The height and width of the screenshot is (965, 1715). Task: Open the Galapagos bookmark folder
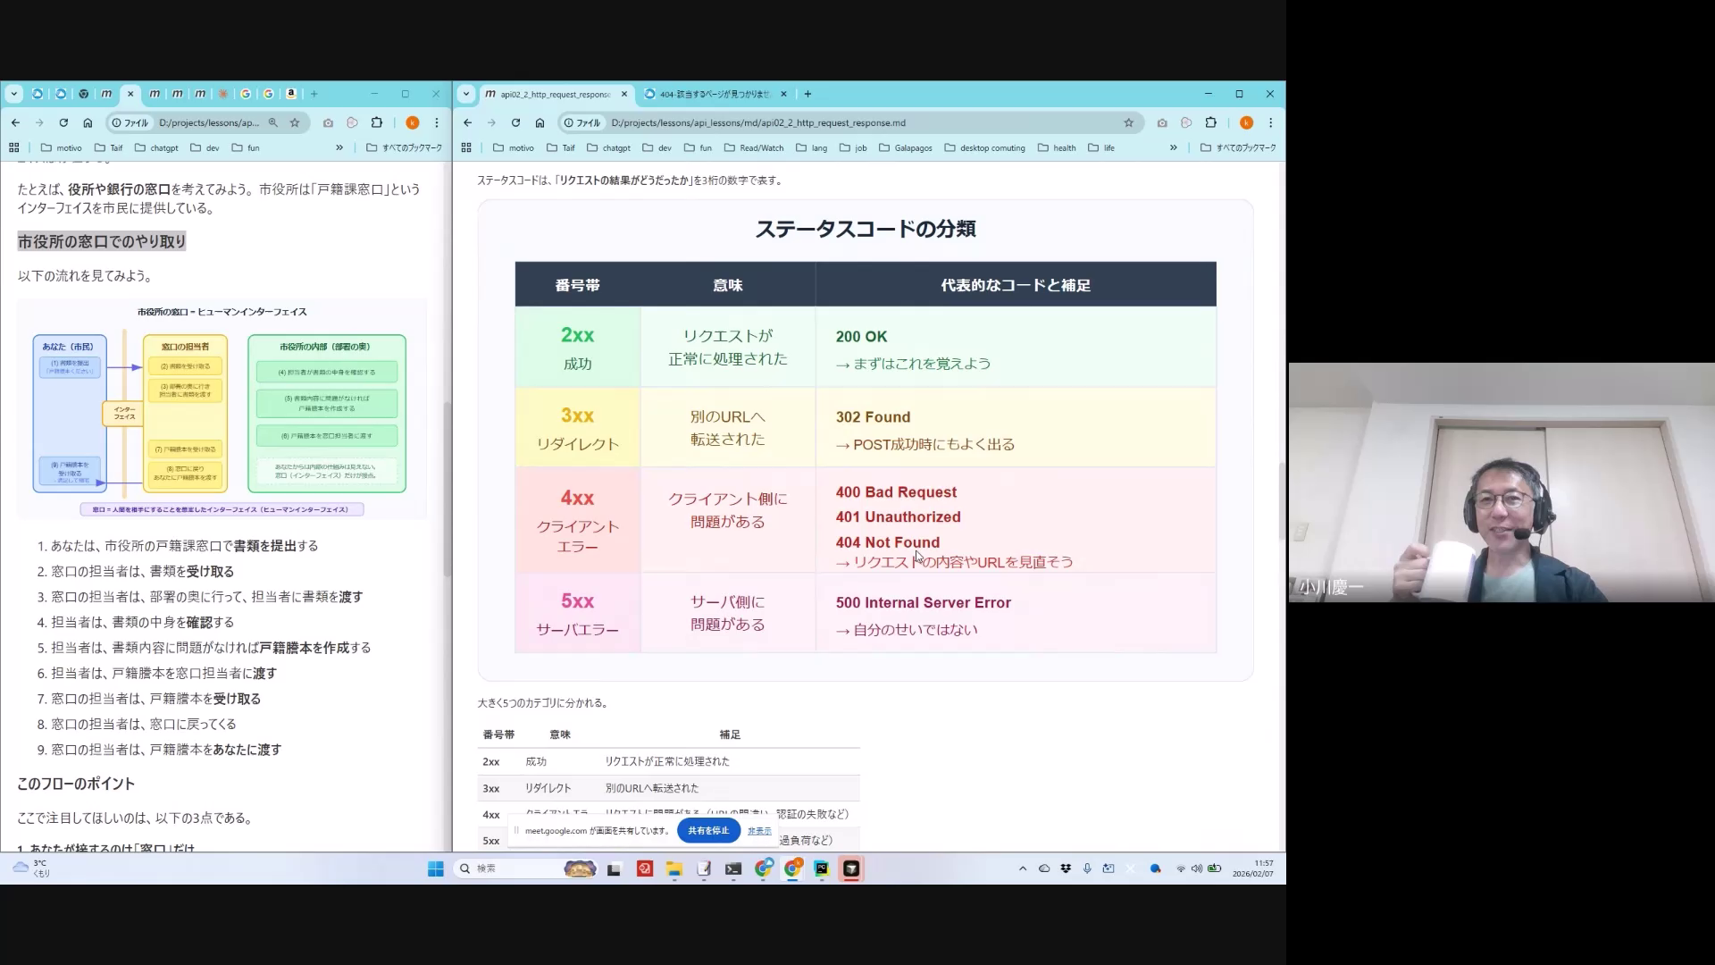906,147
